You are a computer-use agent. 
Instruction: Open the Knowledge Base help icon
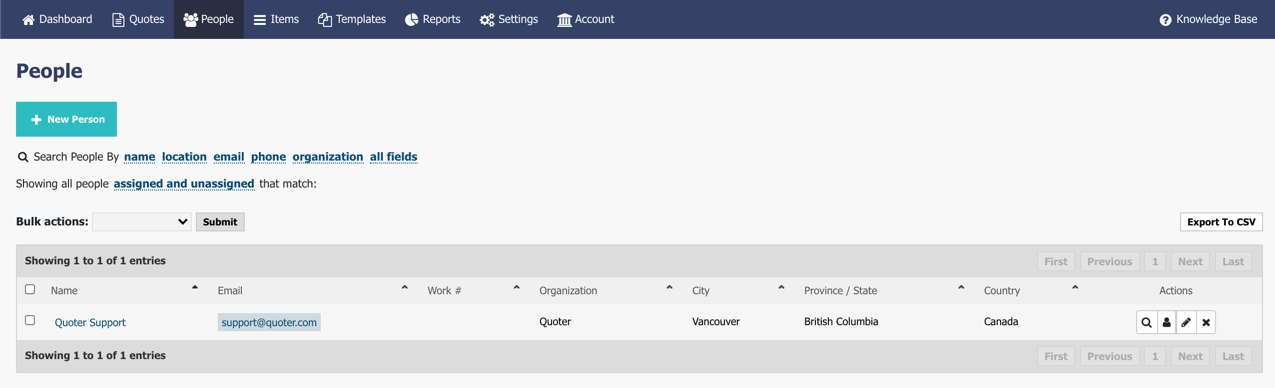coord(1166,20)
